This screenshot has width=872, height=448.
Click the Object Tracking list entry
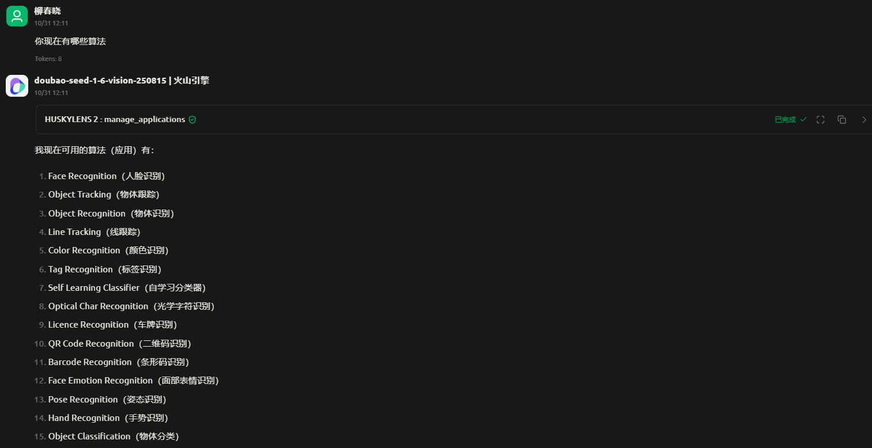point(104,195)
